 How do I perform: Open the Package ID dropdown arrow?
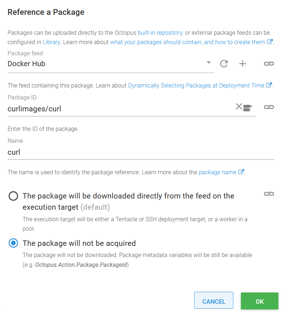click(x=251, y=107)
